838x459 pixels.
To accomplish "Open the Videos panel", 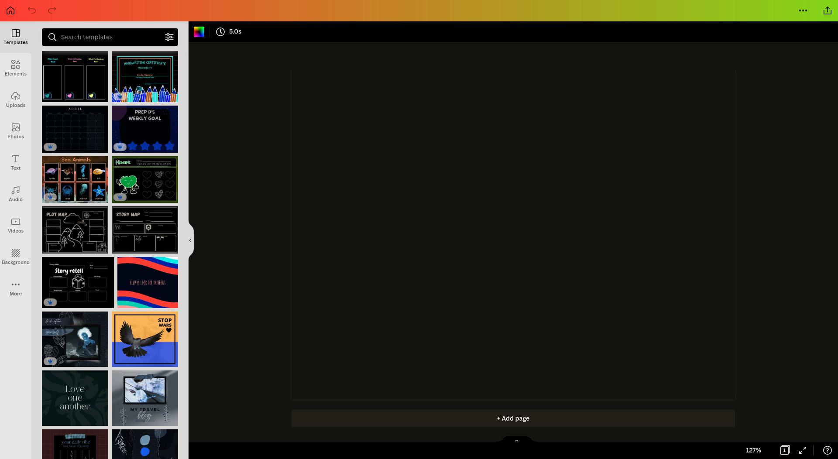I will click(16, 226).
